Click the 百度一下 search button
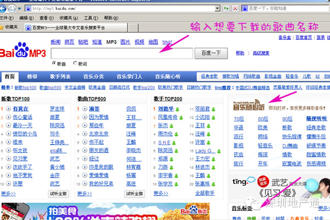 tap(211, 53)
